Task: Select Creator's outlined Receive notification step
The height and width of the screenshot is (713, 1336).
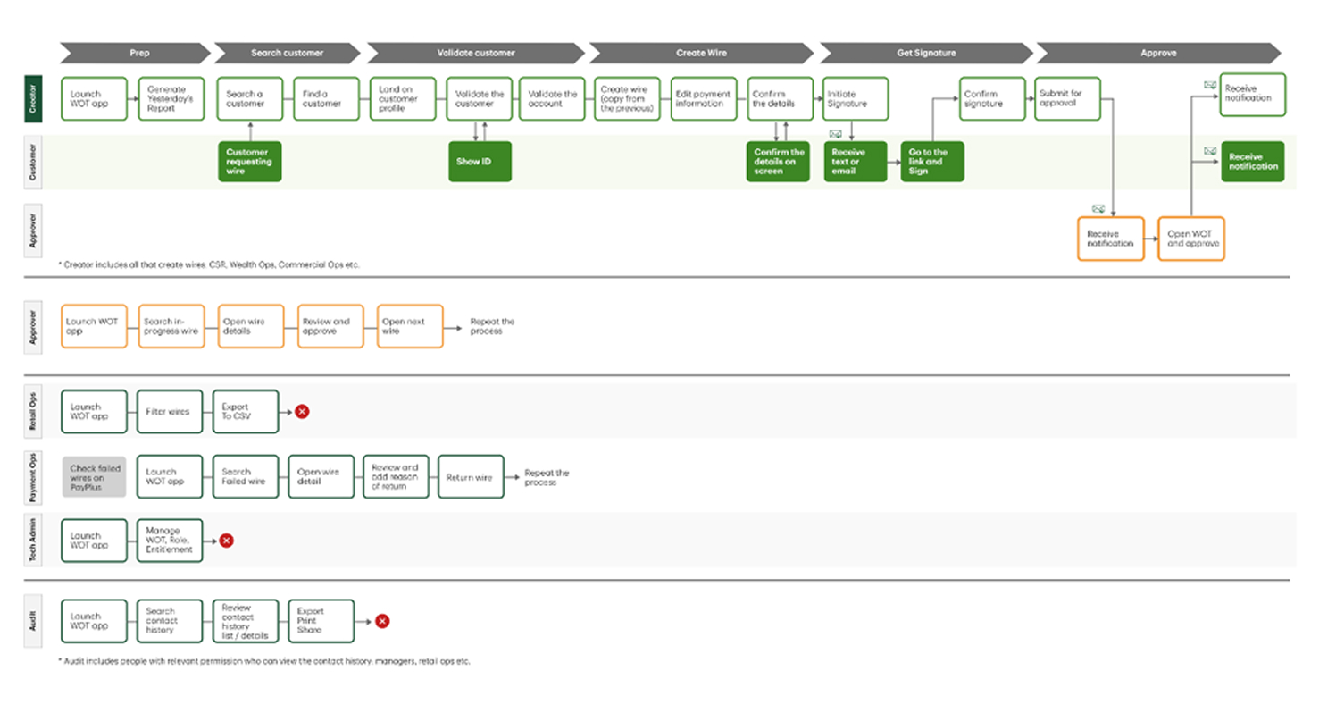Action: (x=1253, y=94)
